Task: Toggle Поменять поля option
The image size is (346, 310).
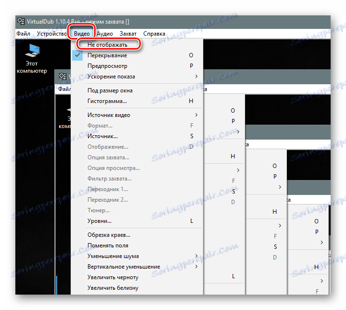Action: pyautogui.click(x=137, y=245)
